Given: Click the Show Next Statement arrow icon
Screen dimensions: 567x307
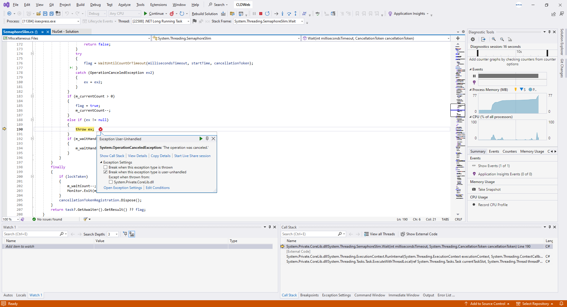Looking at the screenshot, I should point(276,14).
